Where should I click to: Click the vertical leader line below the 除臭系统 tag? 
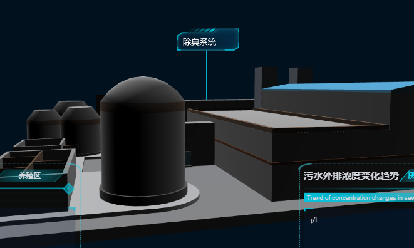pyautogui.click(x=207, y=75)
